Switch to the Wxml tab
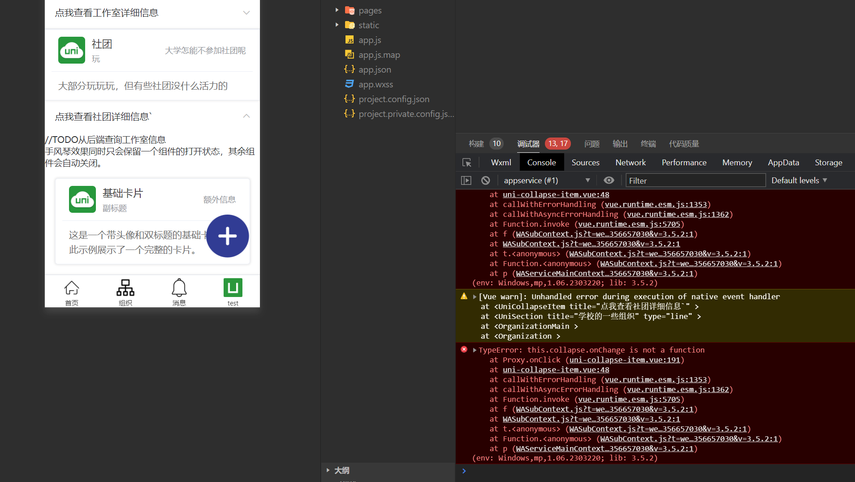This screenshot has height=482, width=855. (x=501, y=163)
